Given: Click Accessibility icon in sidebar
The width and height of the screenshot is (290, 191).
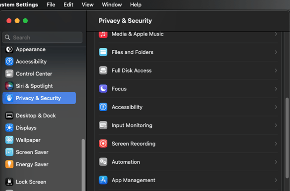Looking at the screenshot, I should click(9, 62).
